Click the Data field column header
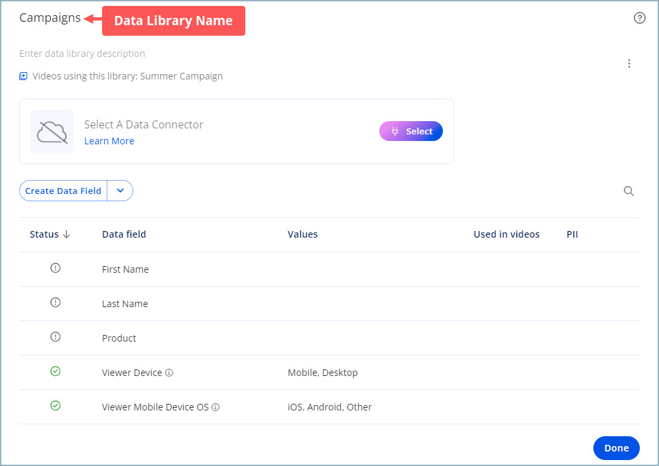Viewport: 659px width, 466px height. [x=124, y=234]
